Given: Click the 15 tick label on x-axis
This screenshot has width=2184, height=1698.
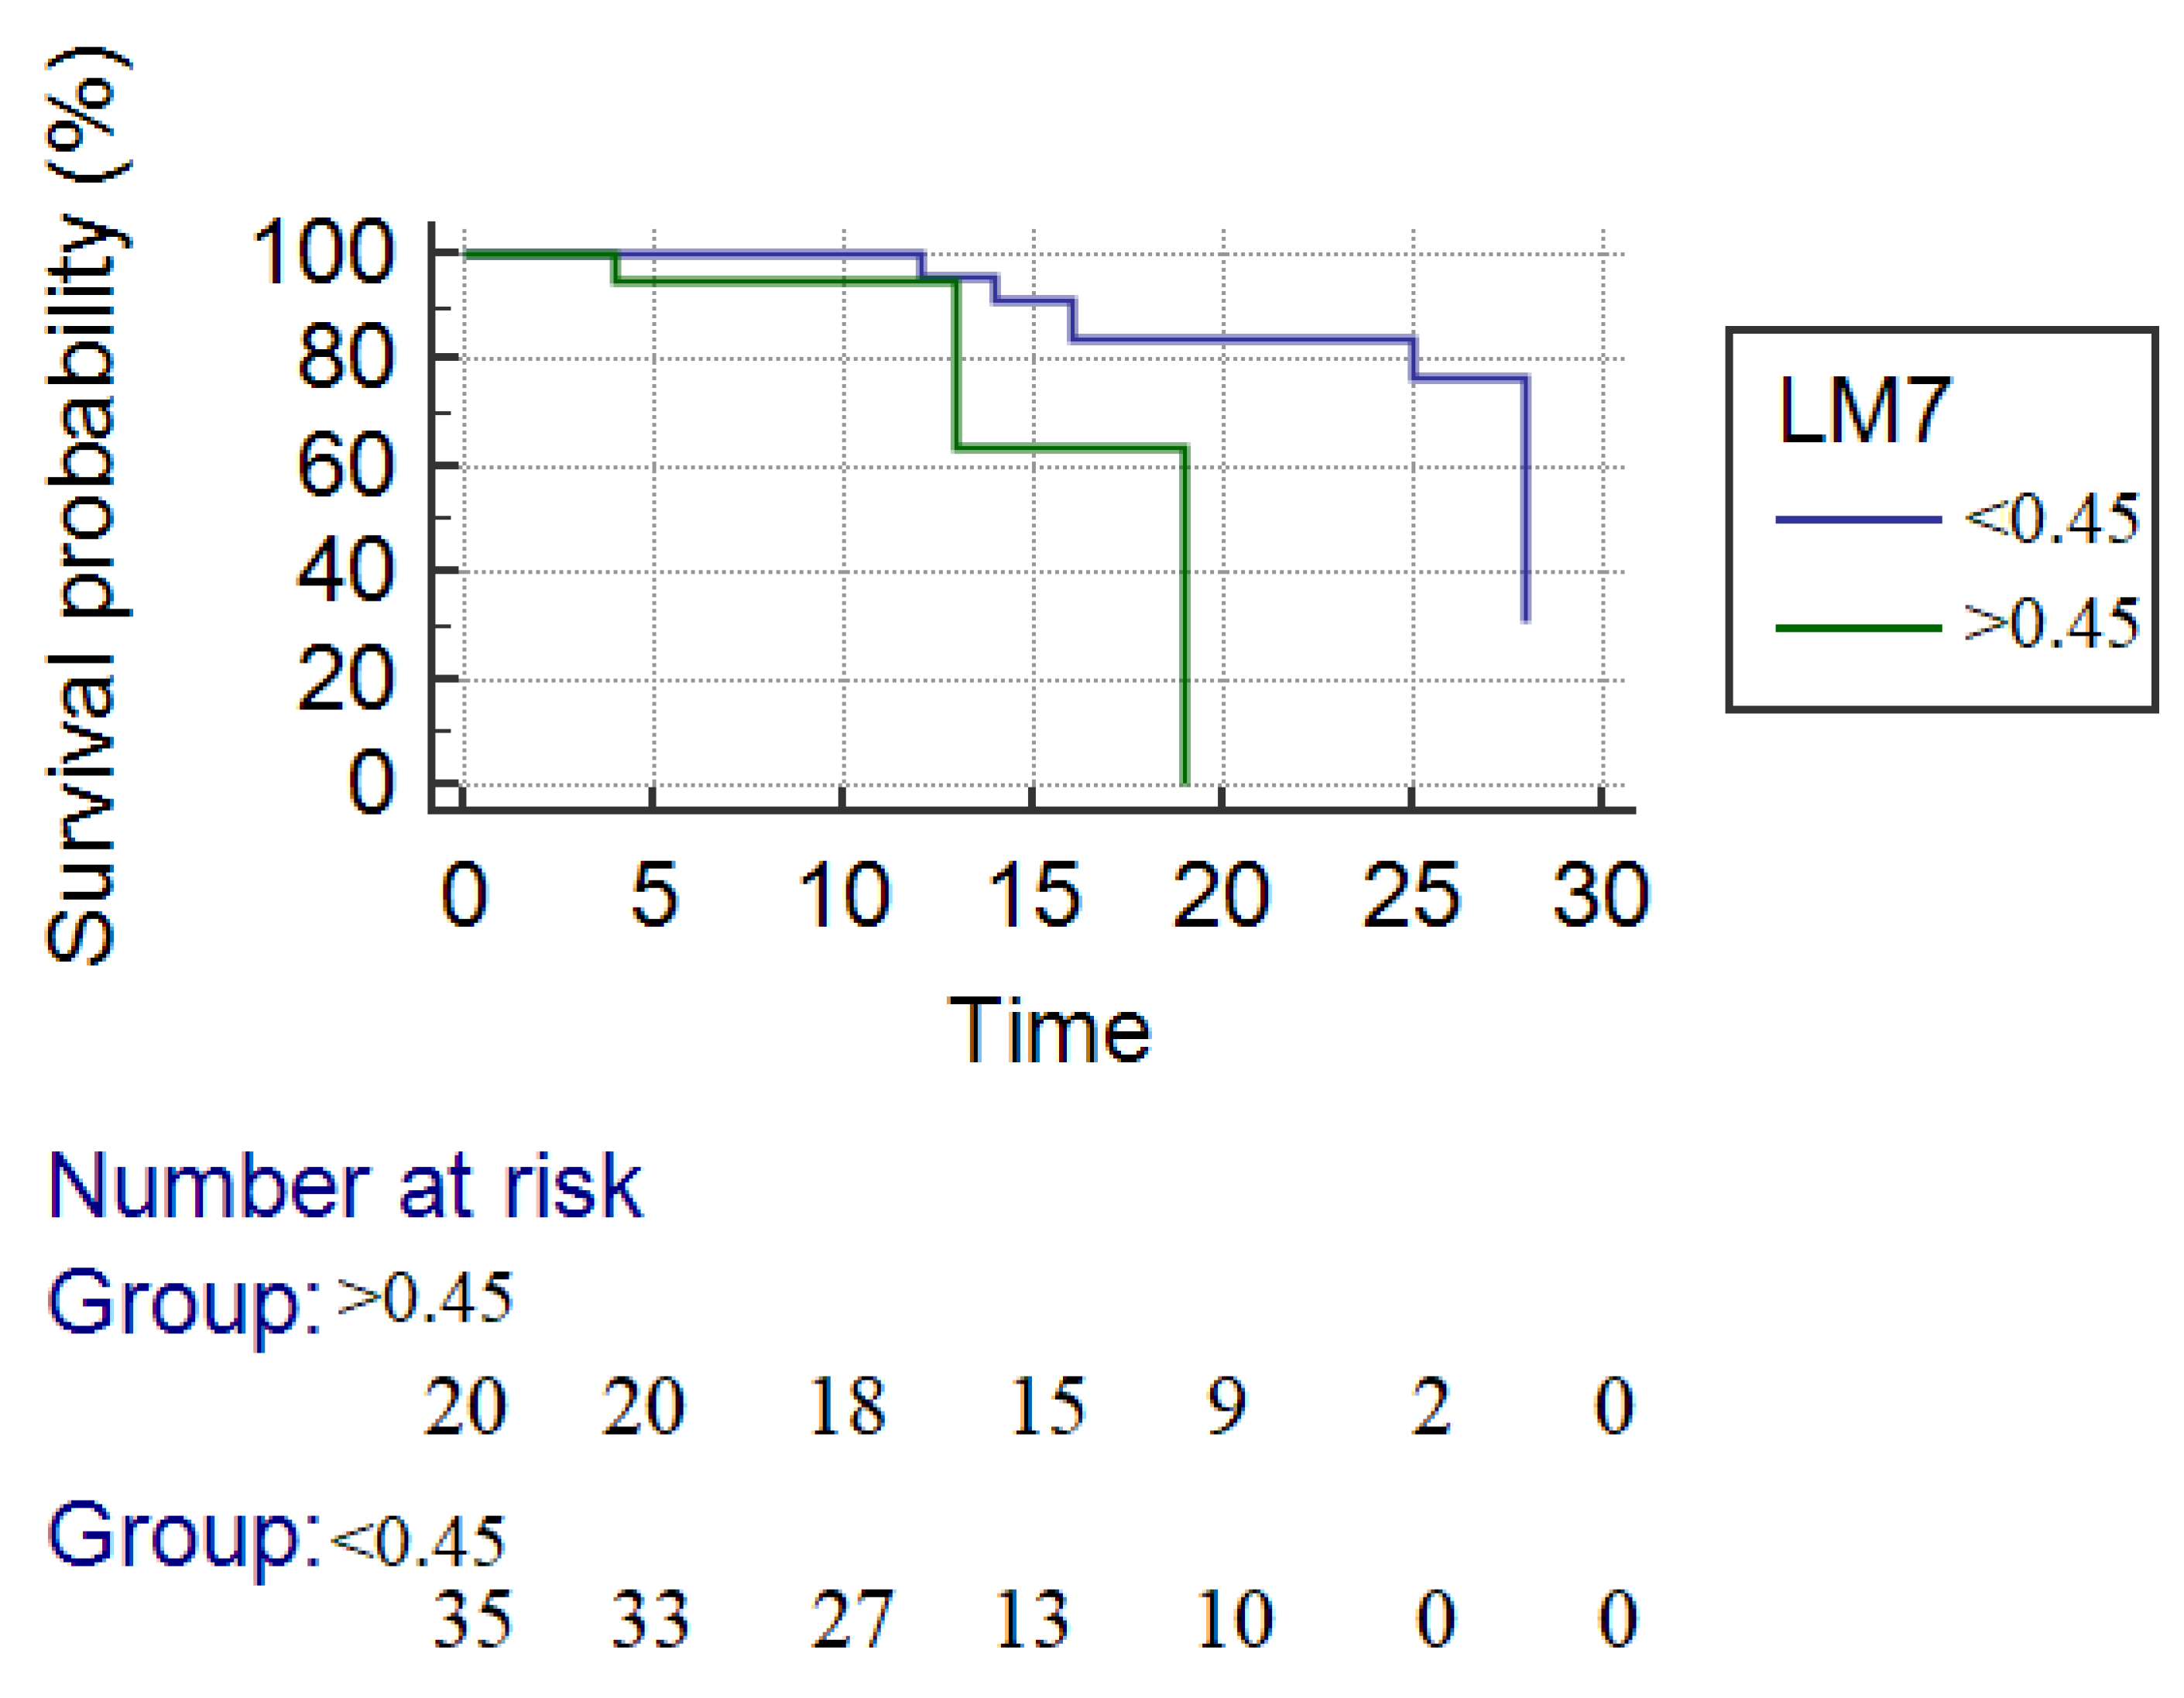Looking at the screenshot, I should pos(1033,895).
